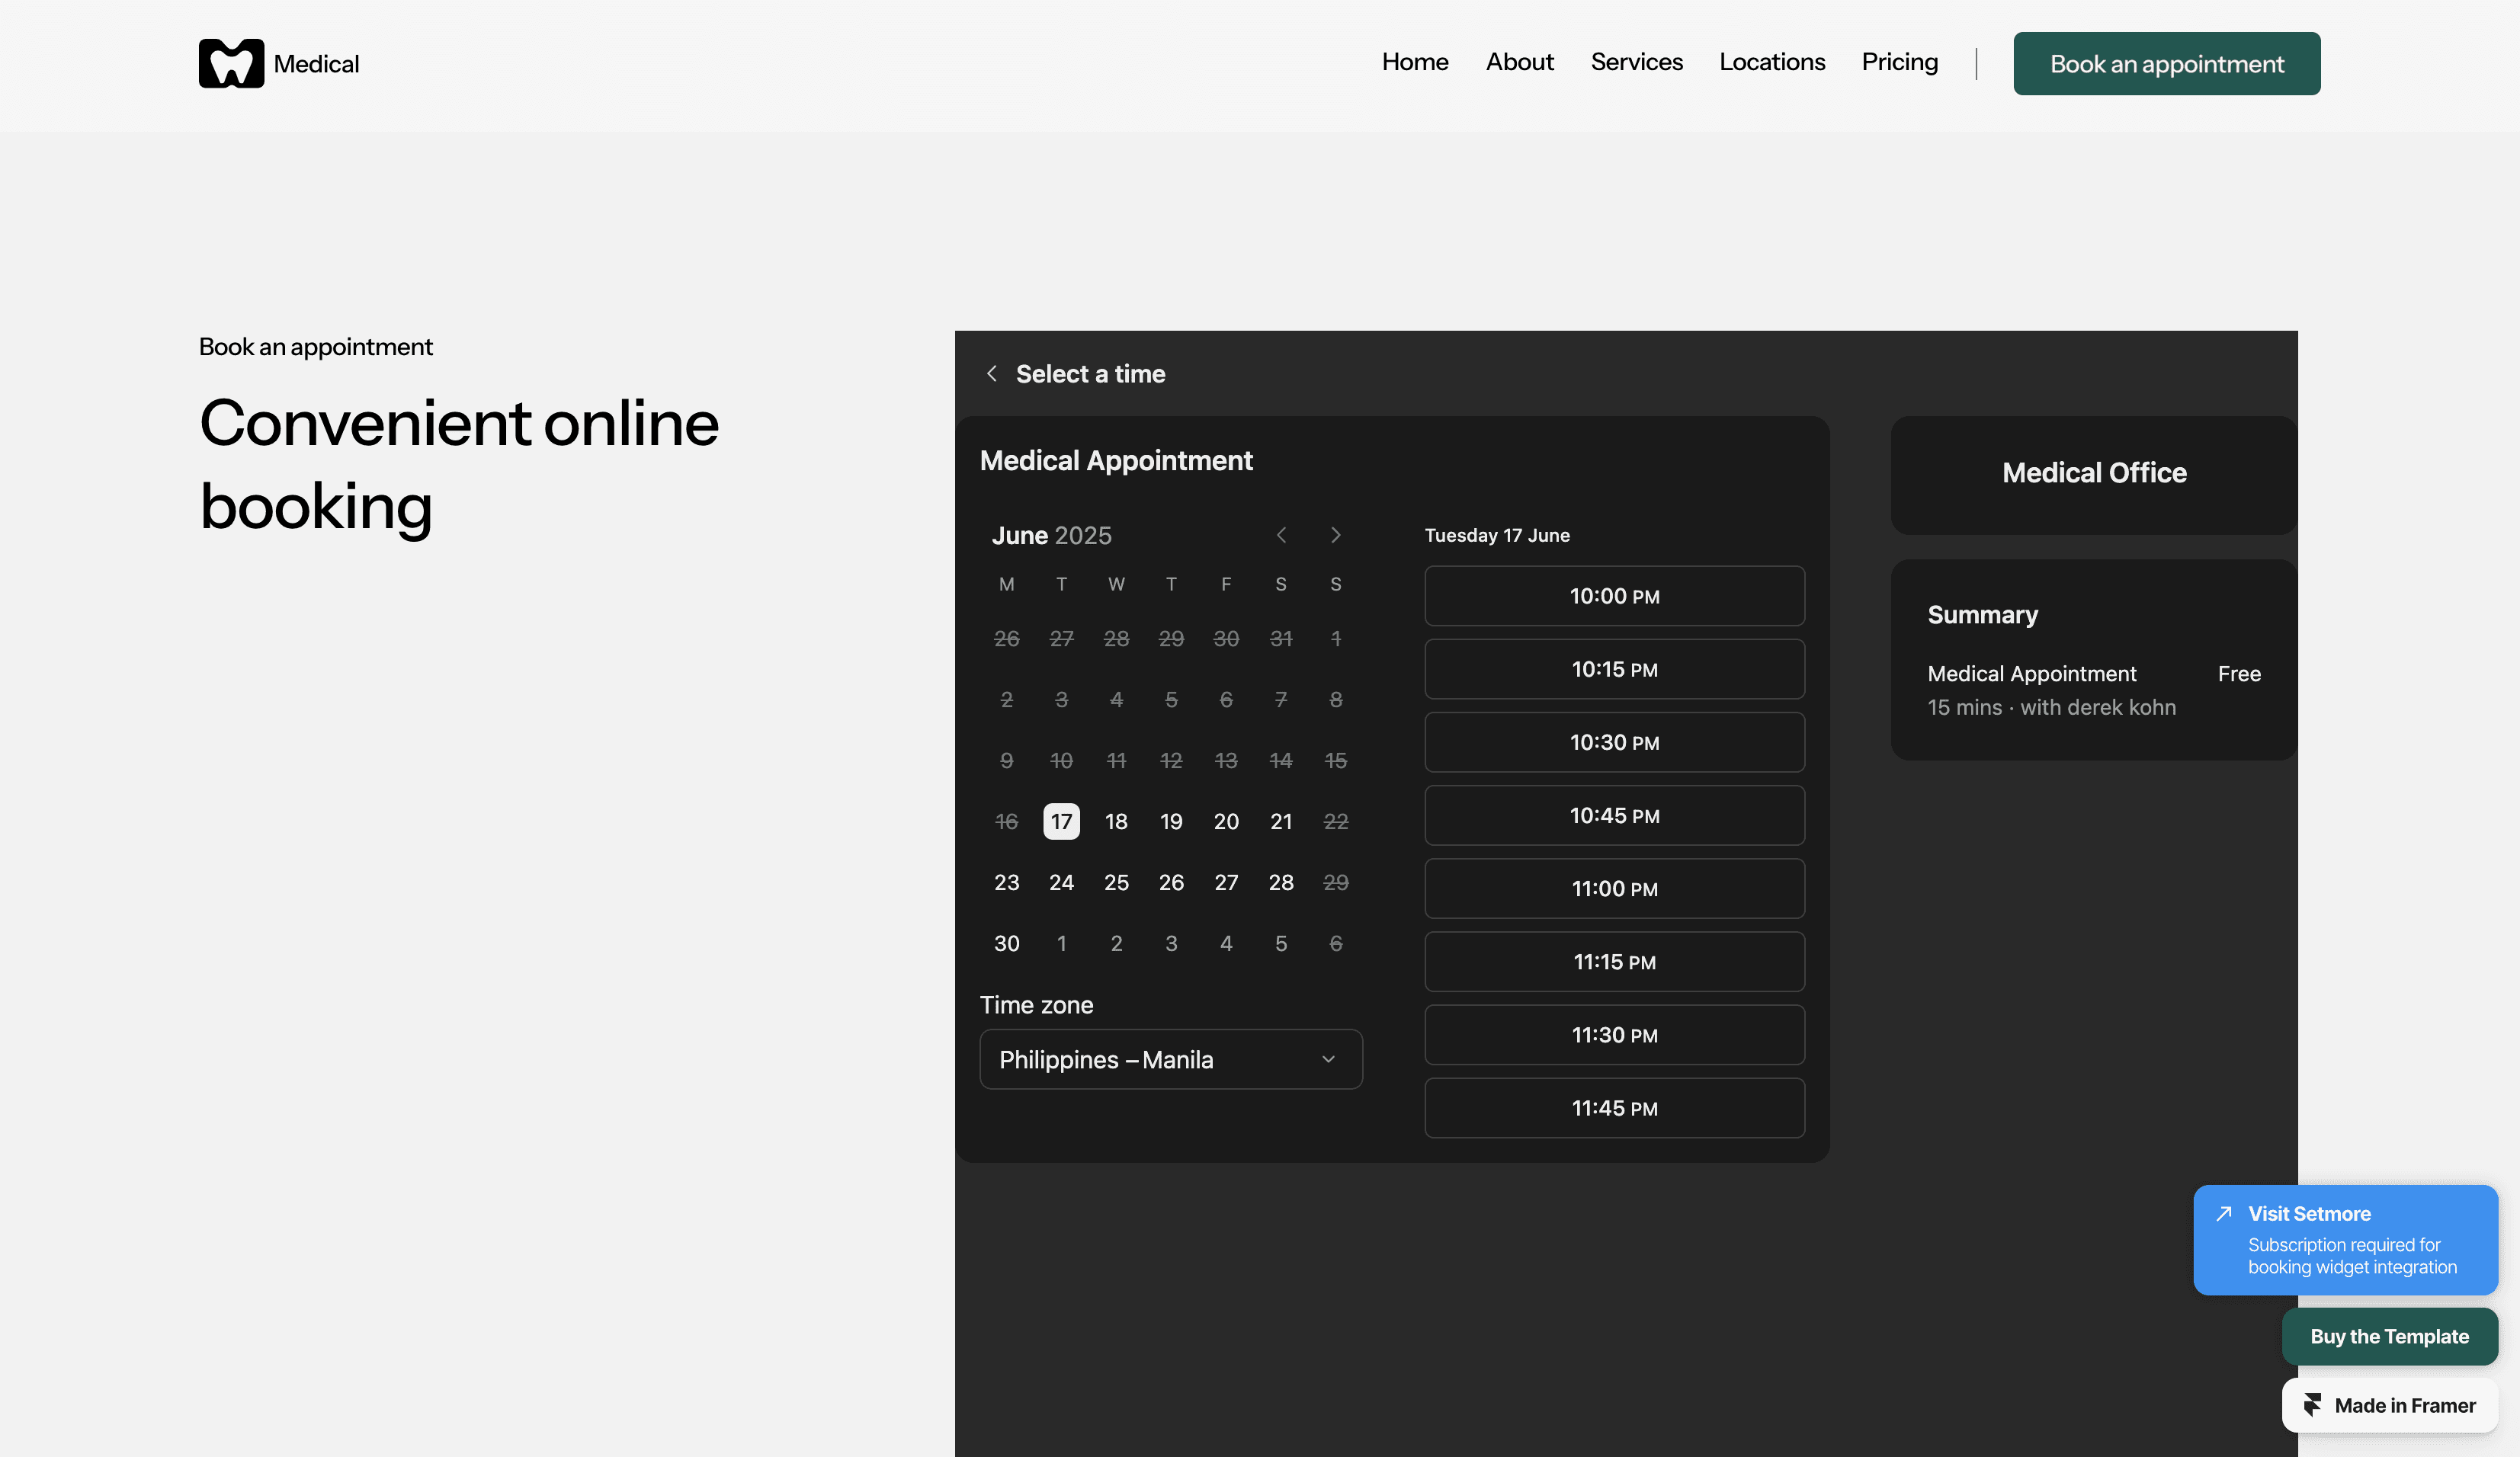
Task: Click the Visit Setmore arrow icon
Action: (2223, 1214)
